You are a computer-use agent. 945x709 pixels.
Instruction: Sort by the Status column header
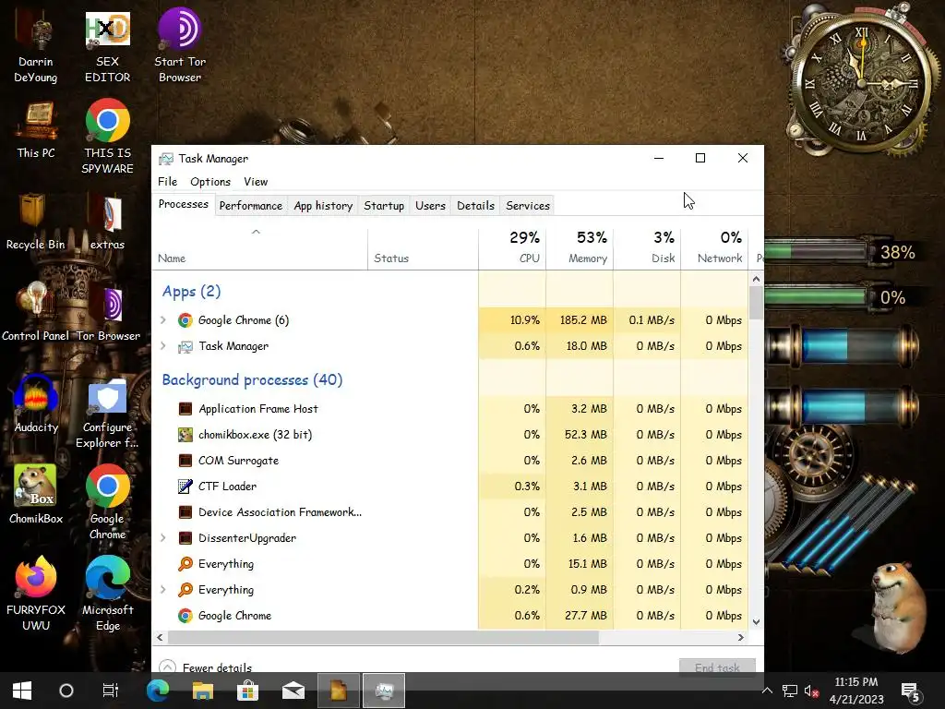click(x=423, y=247)
